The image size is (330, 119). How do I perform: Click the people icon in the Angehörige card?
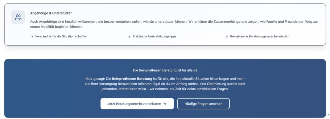coord(18,17)
